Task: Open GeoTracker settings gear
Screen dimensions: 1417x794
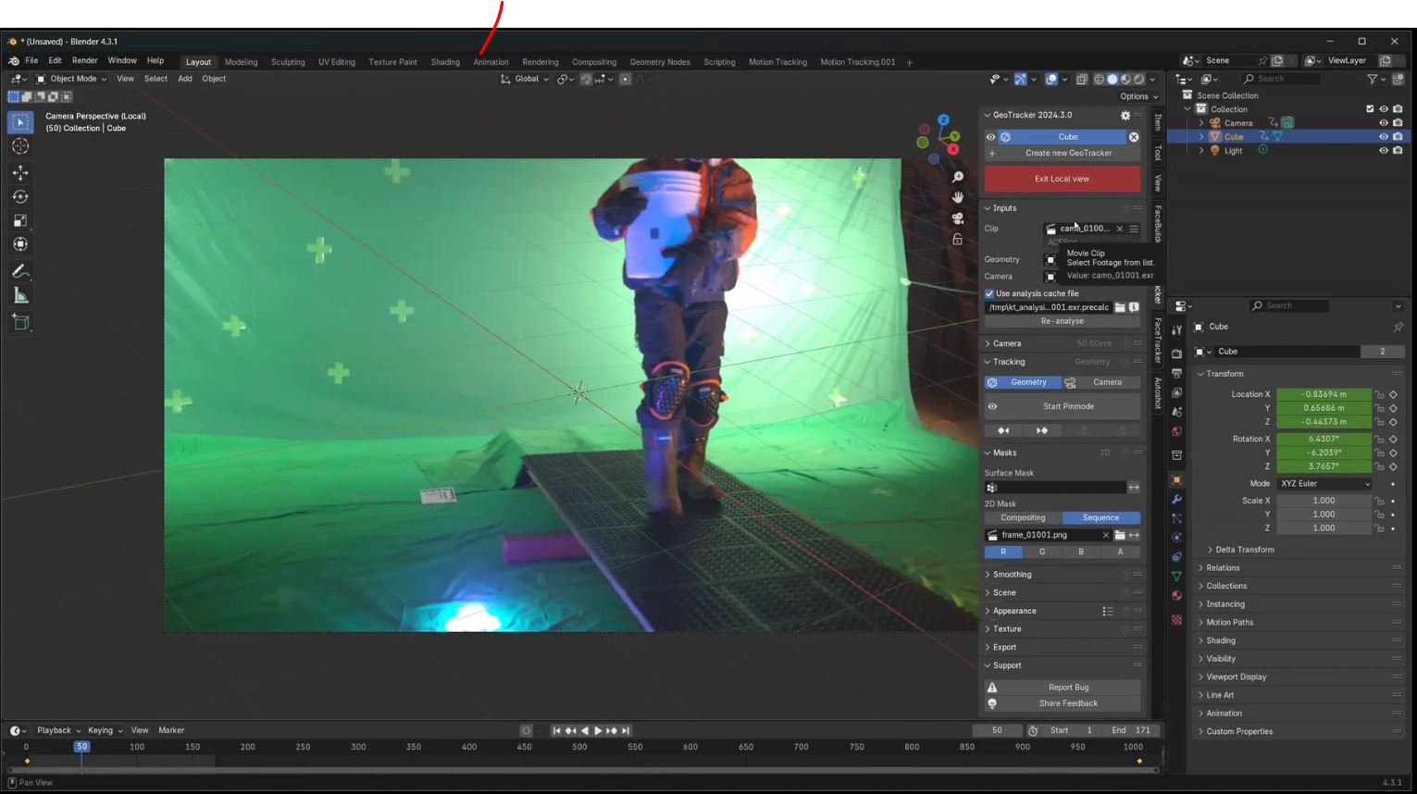Action: (x=1125, y=116)
